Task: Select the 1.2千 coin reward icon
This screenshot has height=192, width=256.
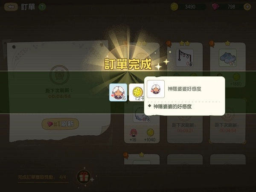Action: tap(137, 93)
